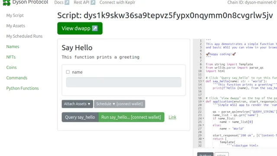Click into the name text input field
277x156 pixels.
pos(124,82)
